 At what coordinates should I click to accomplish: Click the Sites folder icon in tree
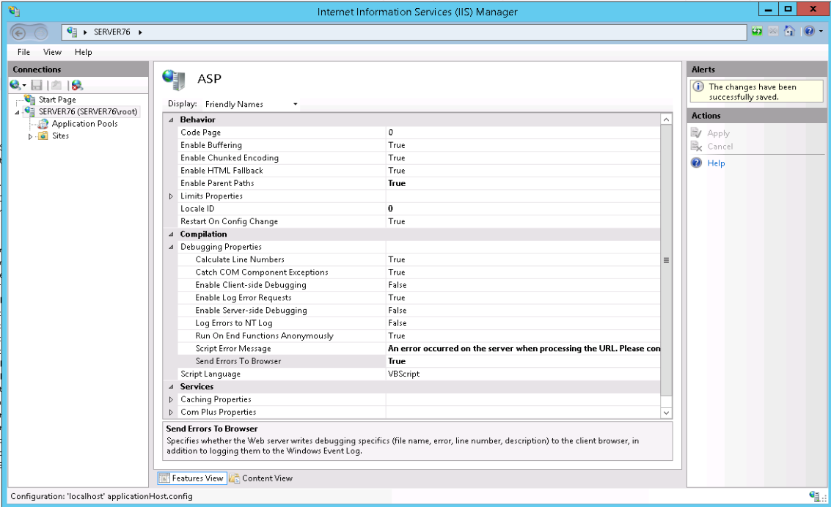43,136
